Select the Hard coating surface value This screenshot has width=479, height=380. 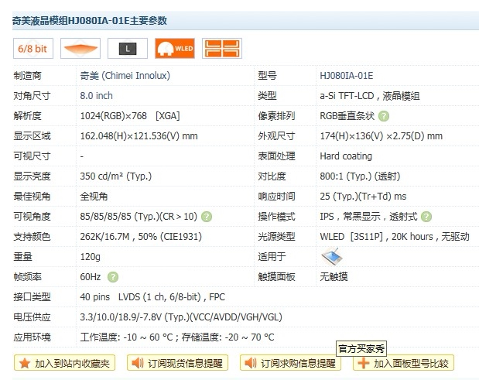pos(346,156)
